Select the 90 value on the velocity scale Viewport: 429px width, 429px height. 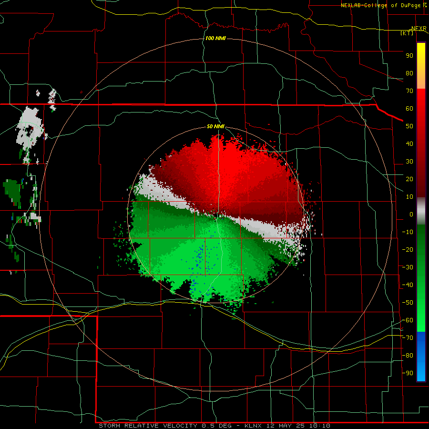[409, 56]
